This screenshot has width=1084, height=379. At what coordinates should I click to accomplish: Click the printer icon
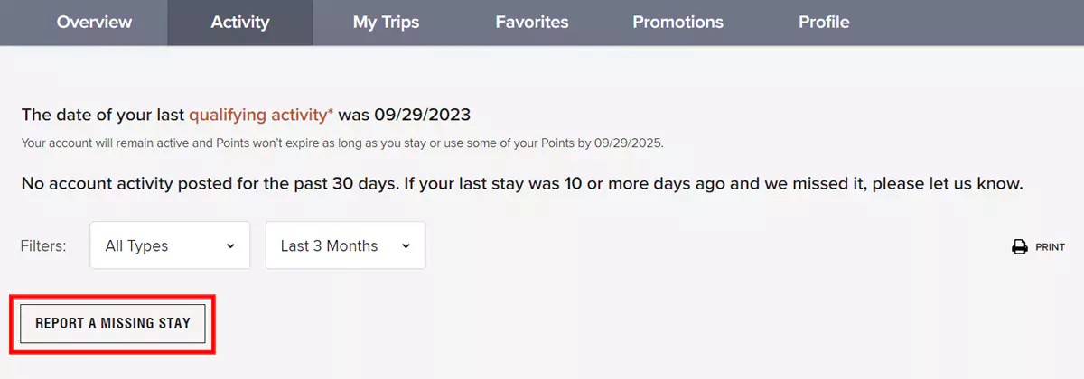tap(1020, 246)
